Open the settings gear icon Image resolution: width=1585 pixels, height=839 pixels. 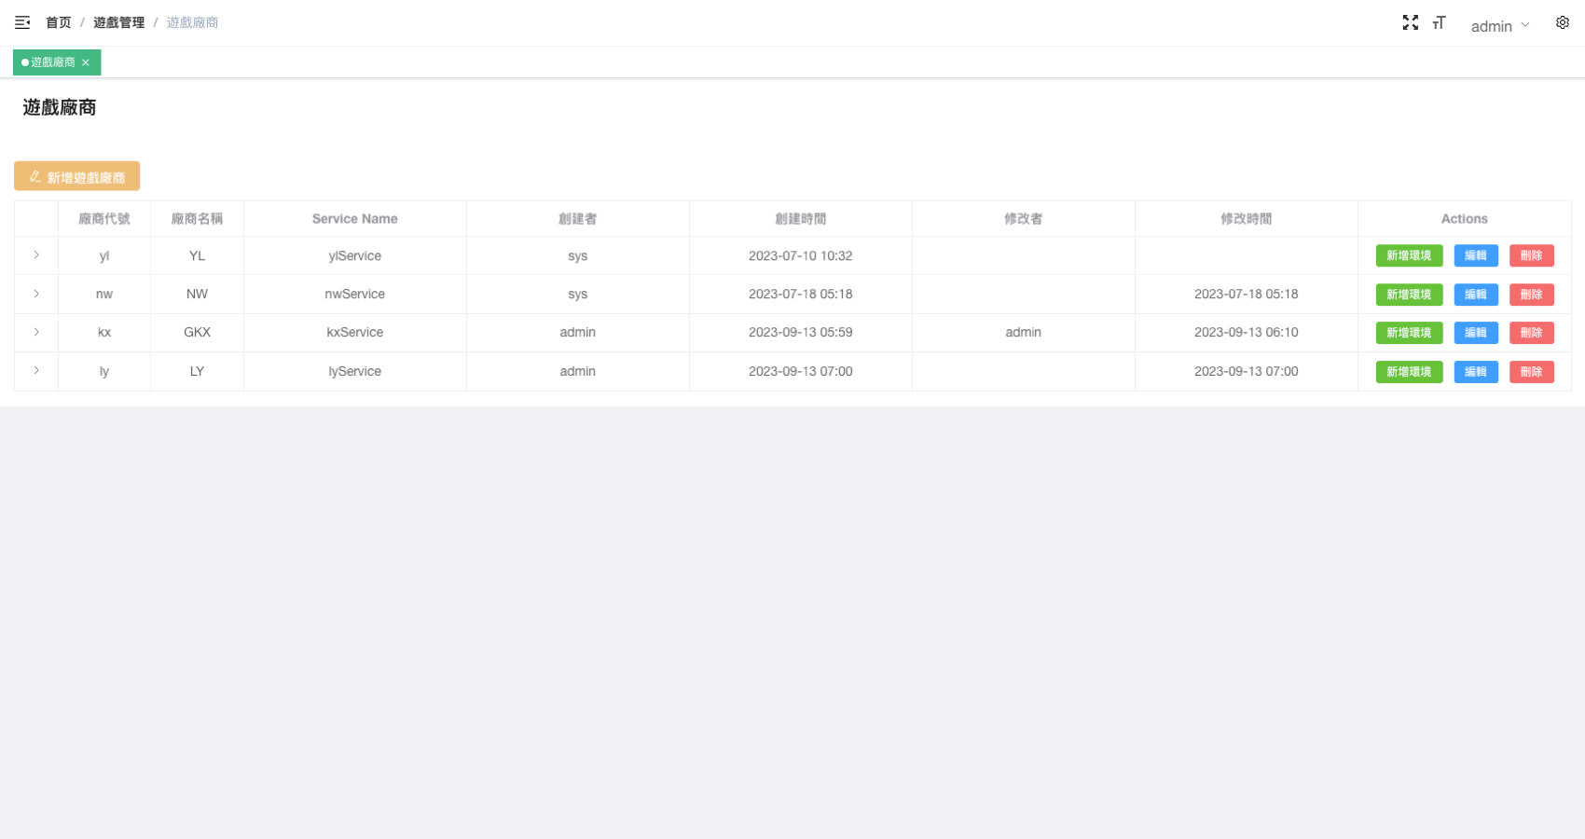[1562, 22]
